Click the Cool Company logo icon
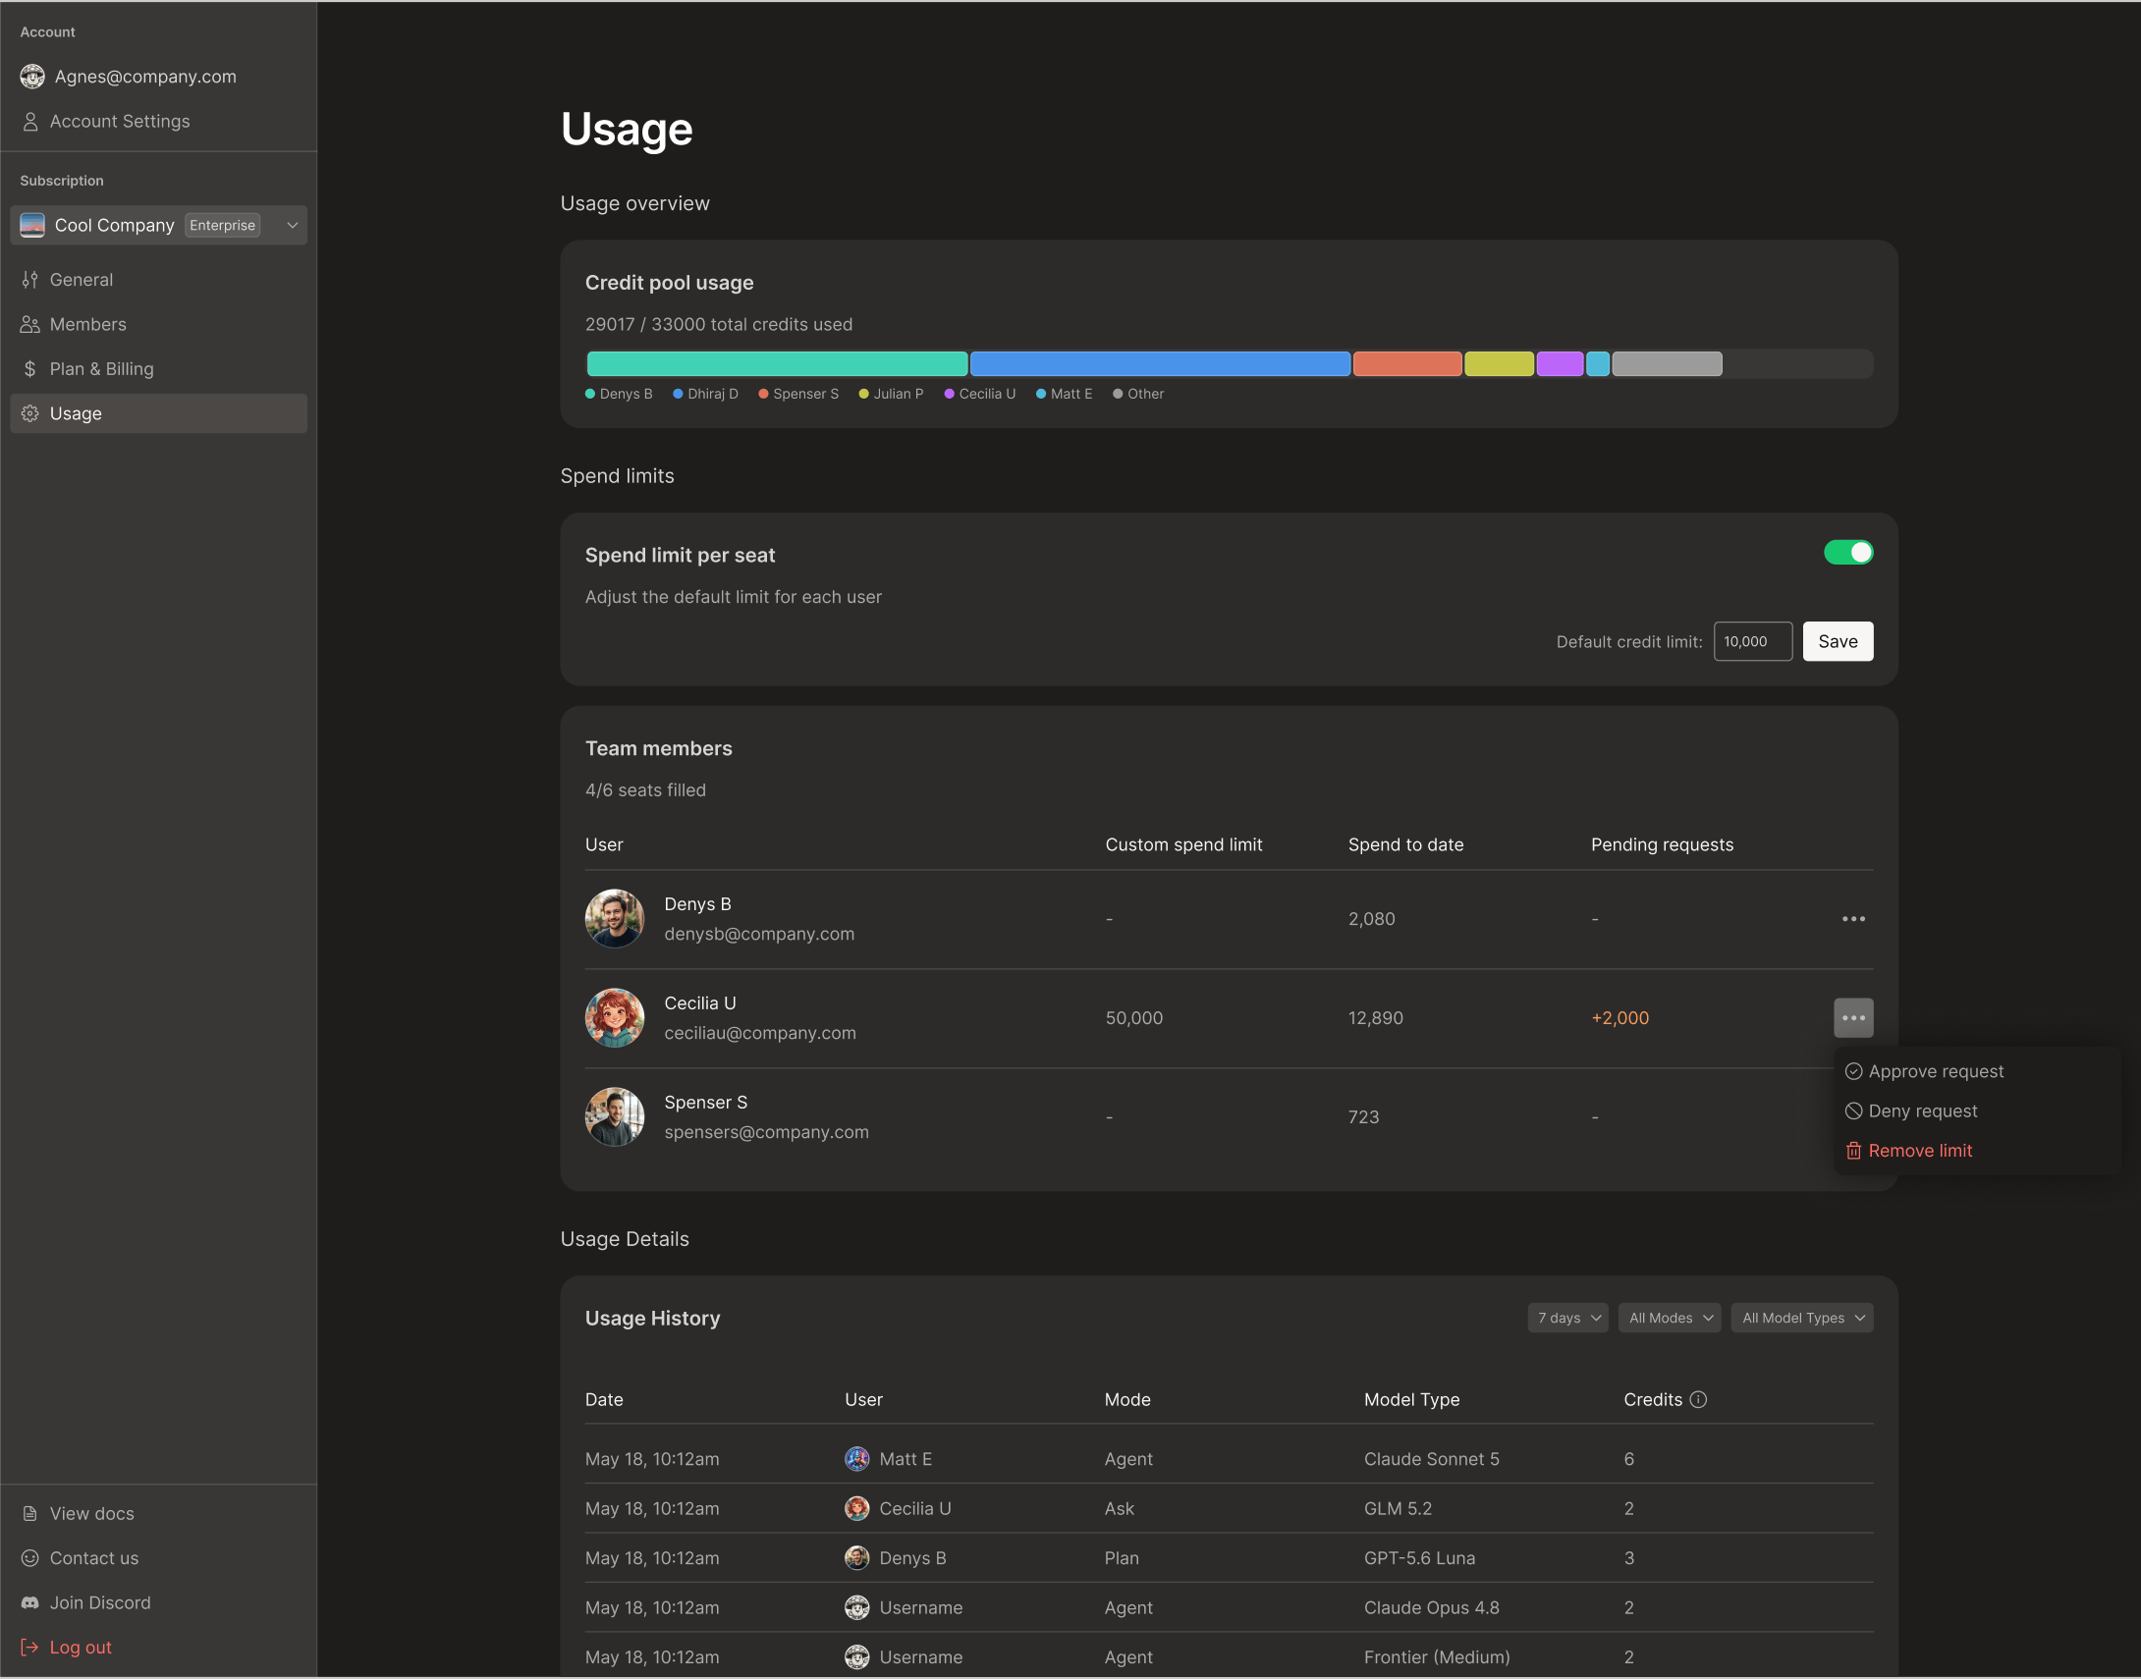2141x1679 pixels. point(32,225)
